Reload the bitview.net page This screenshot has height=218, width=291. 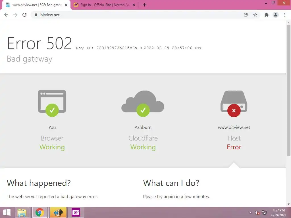click(24, 15)
